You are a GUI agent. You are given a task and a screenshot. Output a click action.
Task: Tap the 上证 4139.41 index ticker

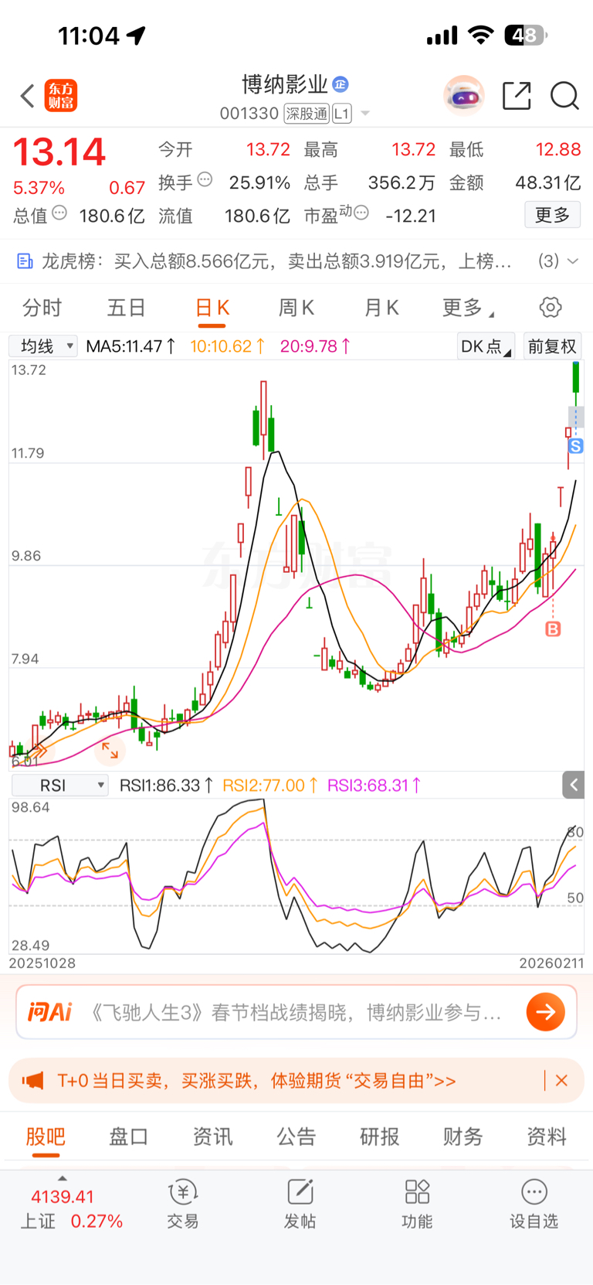(x=71, y=1209)
